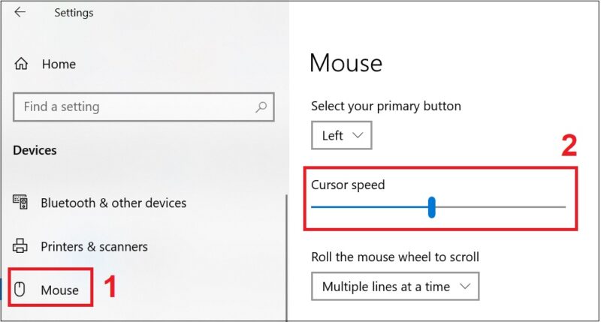Click the large Mouse page heading
Screen dimensions: 601x322
pos(346,62)
